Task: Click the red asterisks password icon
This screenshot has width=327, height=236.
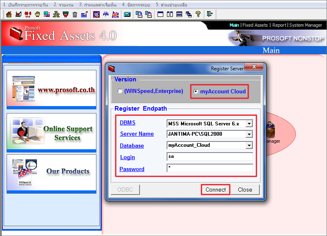Action: tap(28, 14)
